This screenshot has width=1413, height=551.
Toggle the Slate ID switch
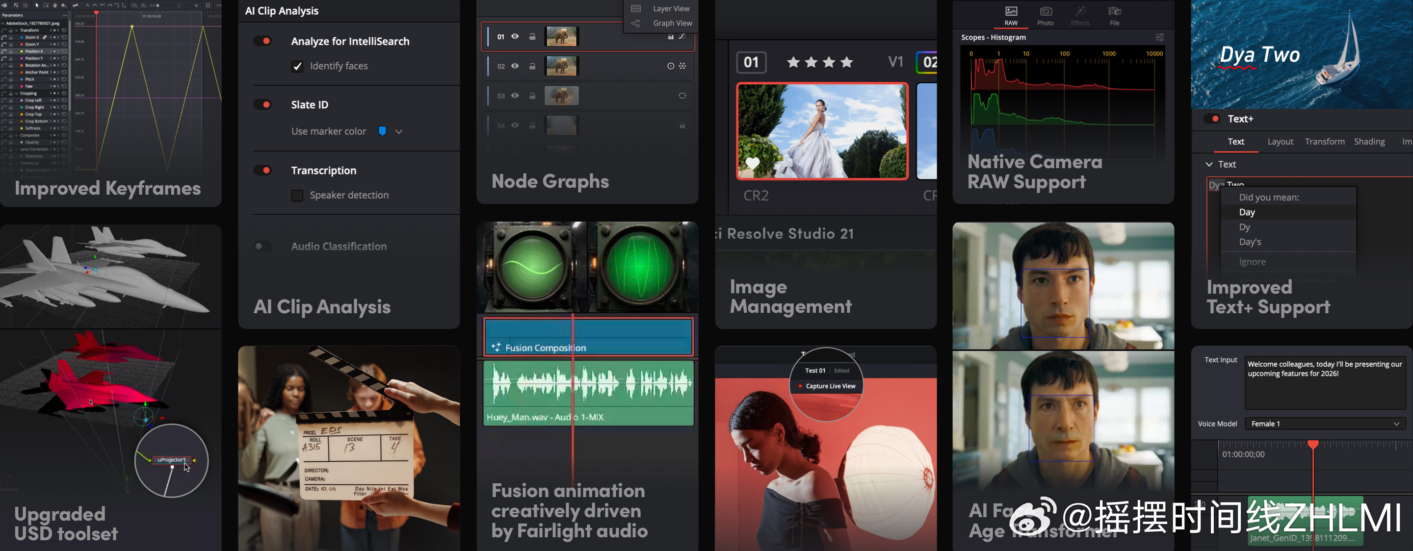coord(263,105)
